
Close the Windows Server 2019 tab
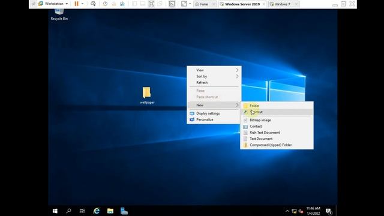264,4
